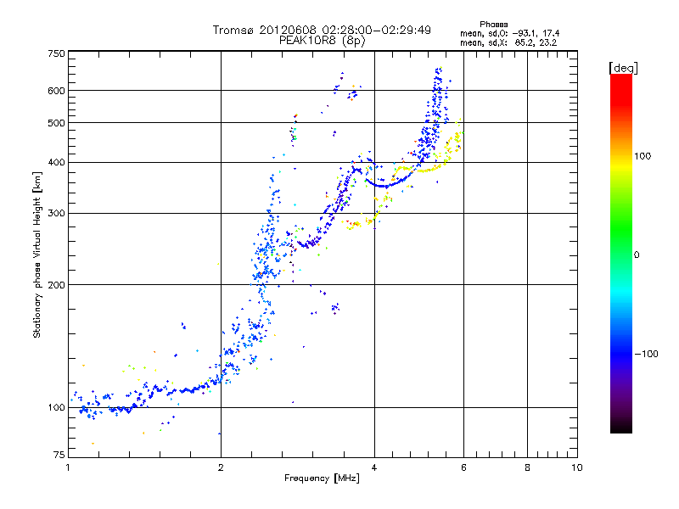Click the y-axis tick label '500'
Viewport: 679px width, 509px height.
(x=56, y=123)
